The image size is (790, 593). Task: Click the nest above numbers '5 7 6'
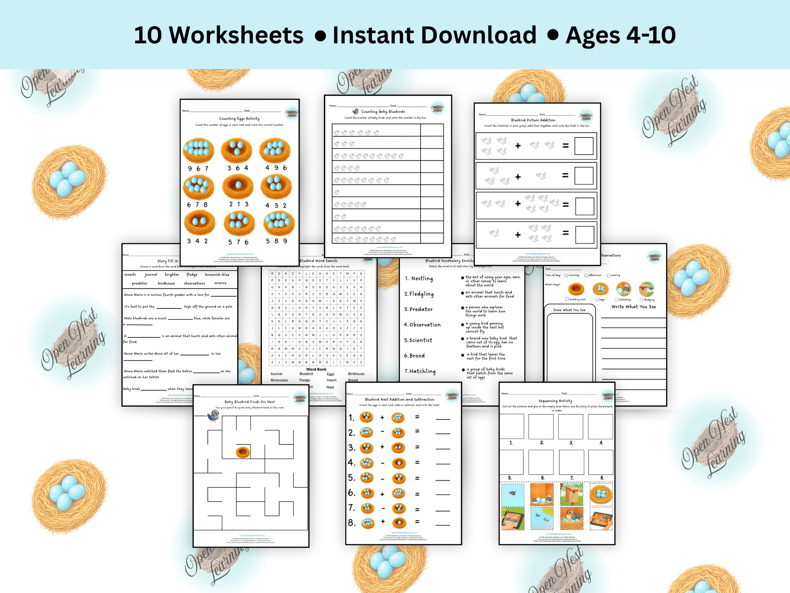tap(239, 223)
